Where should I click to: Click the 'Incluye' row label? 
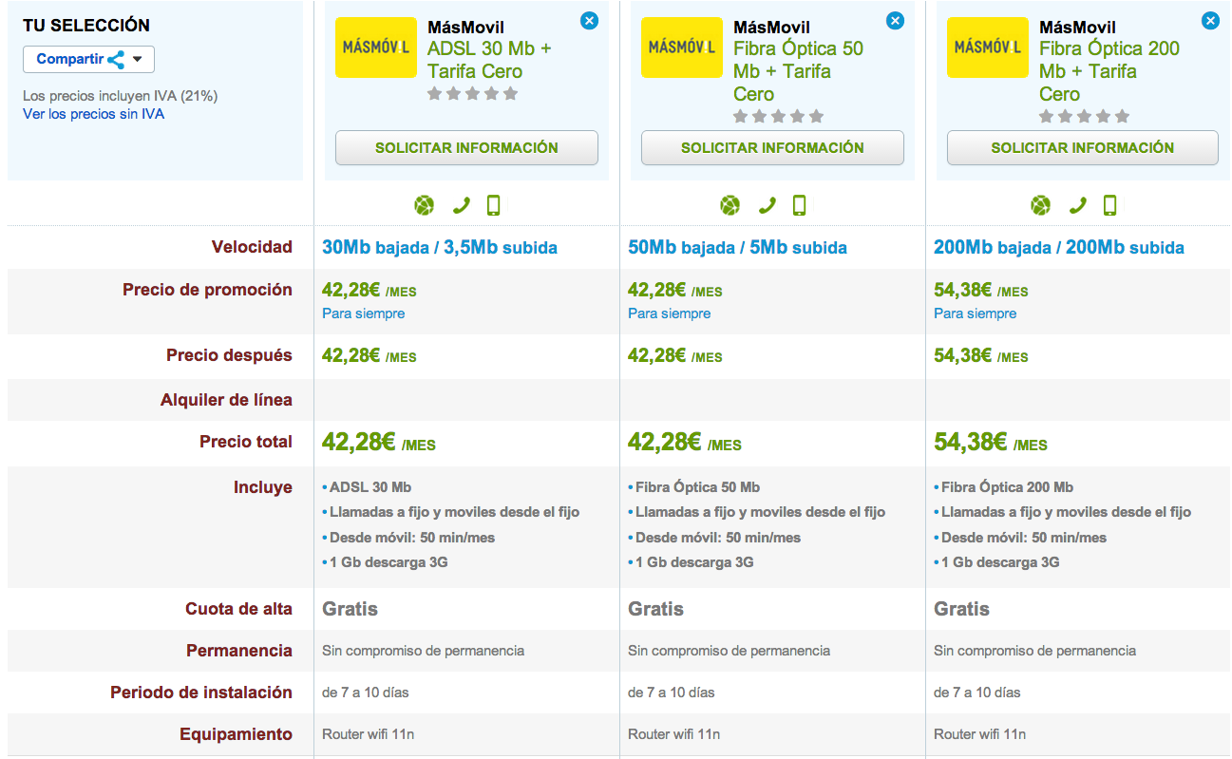(x=263, y=487)
